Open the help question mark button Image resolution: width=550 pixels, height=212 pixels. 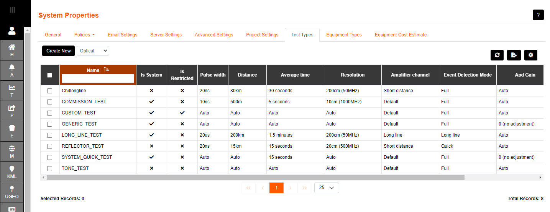coord(538,15)
